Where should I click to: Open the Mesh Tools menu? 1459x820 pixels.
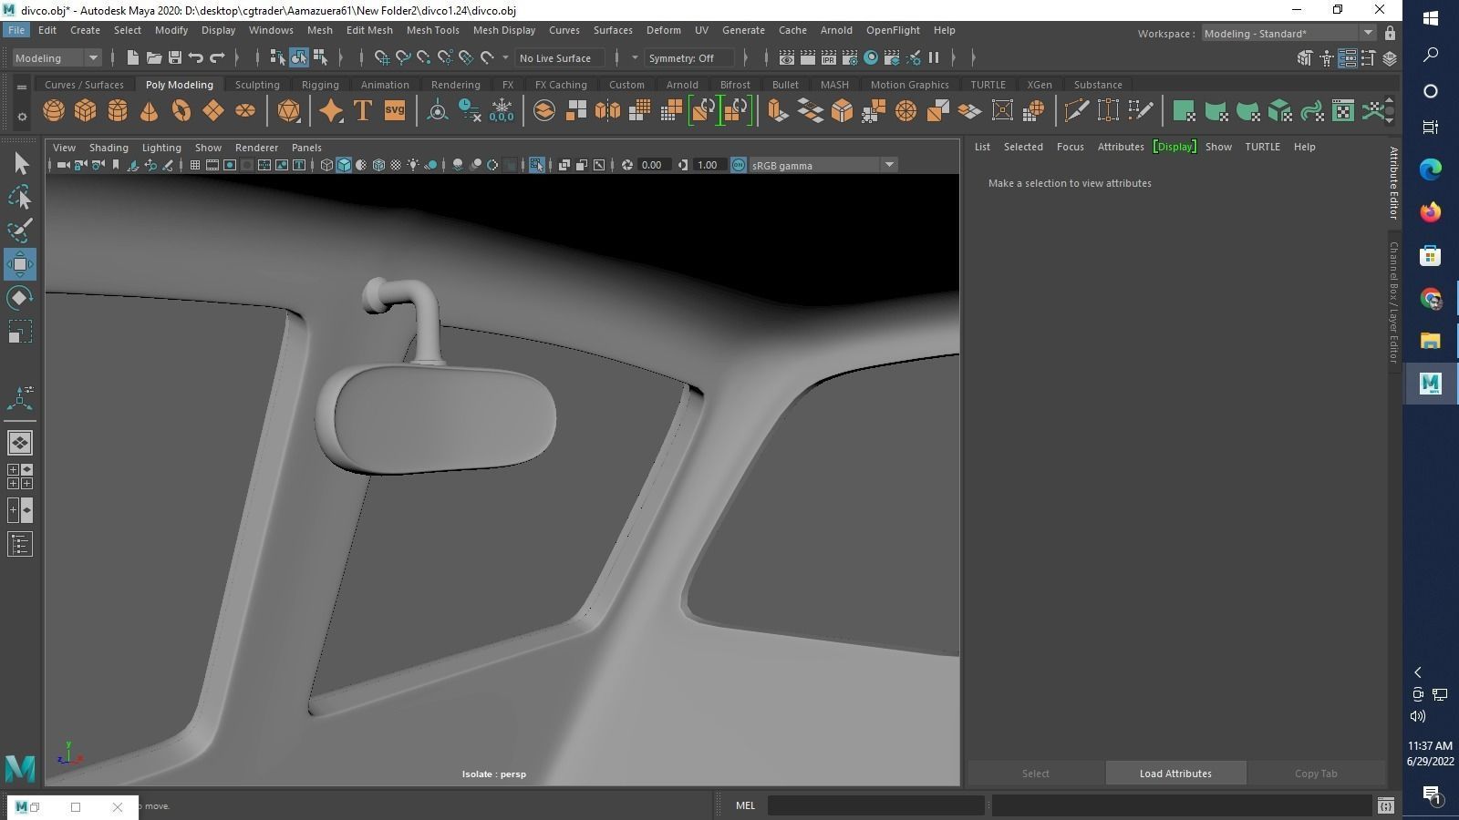click(432, 30)
